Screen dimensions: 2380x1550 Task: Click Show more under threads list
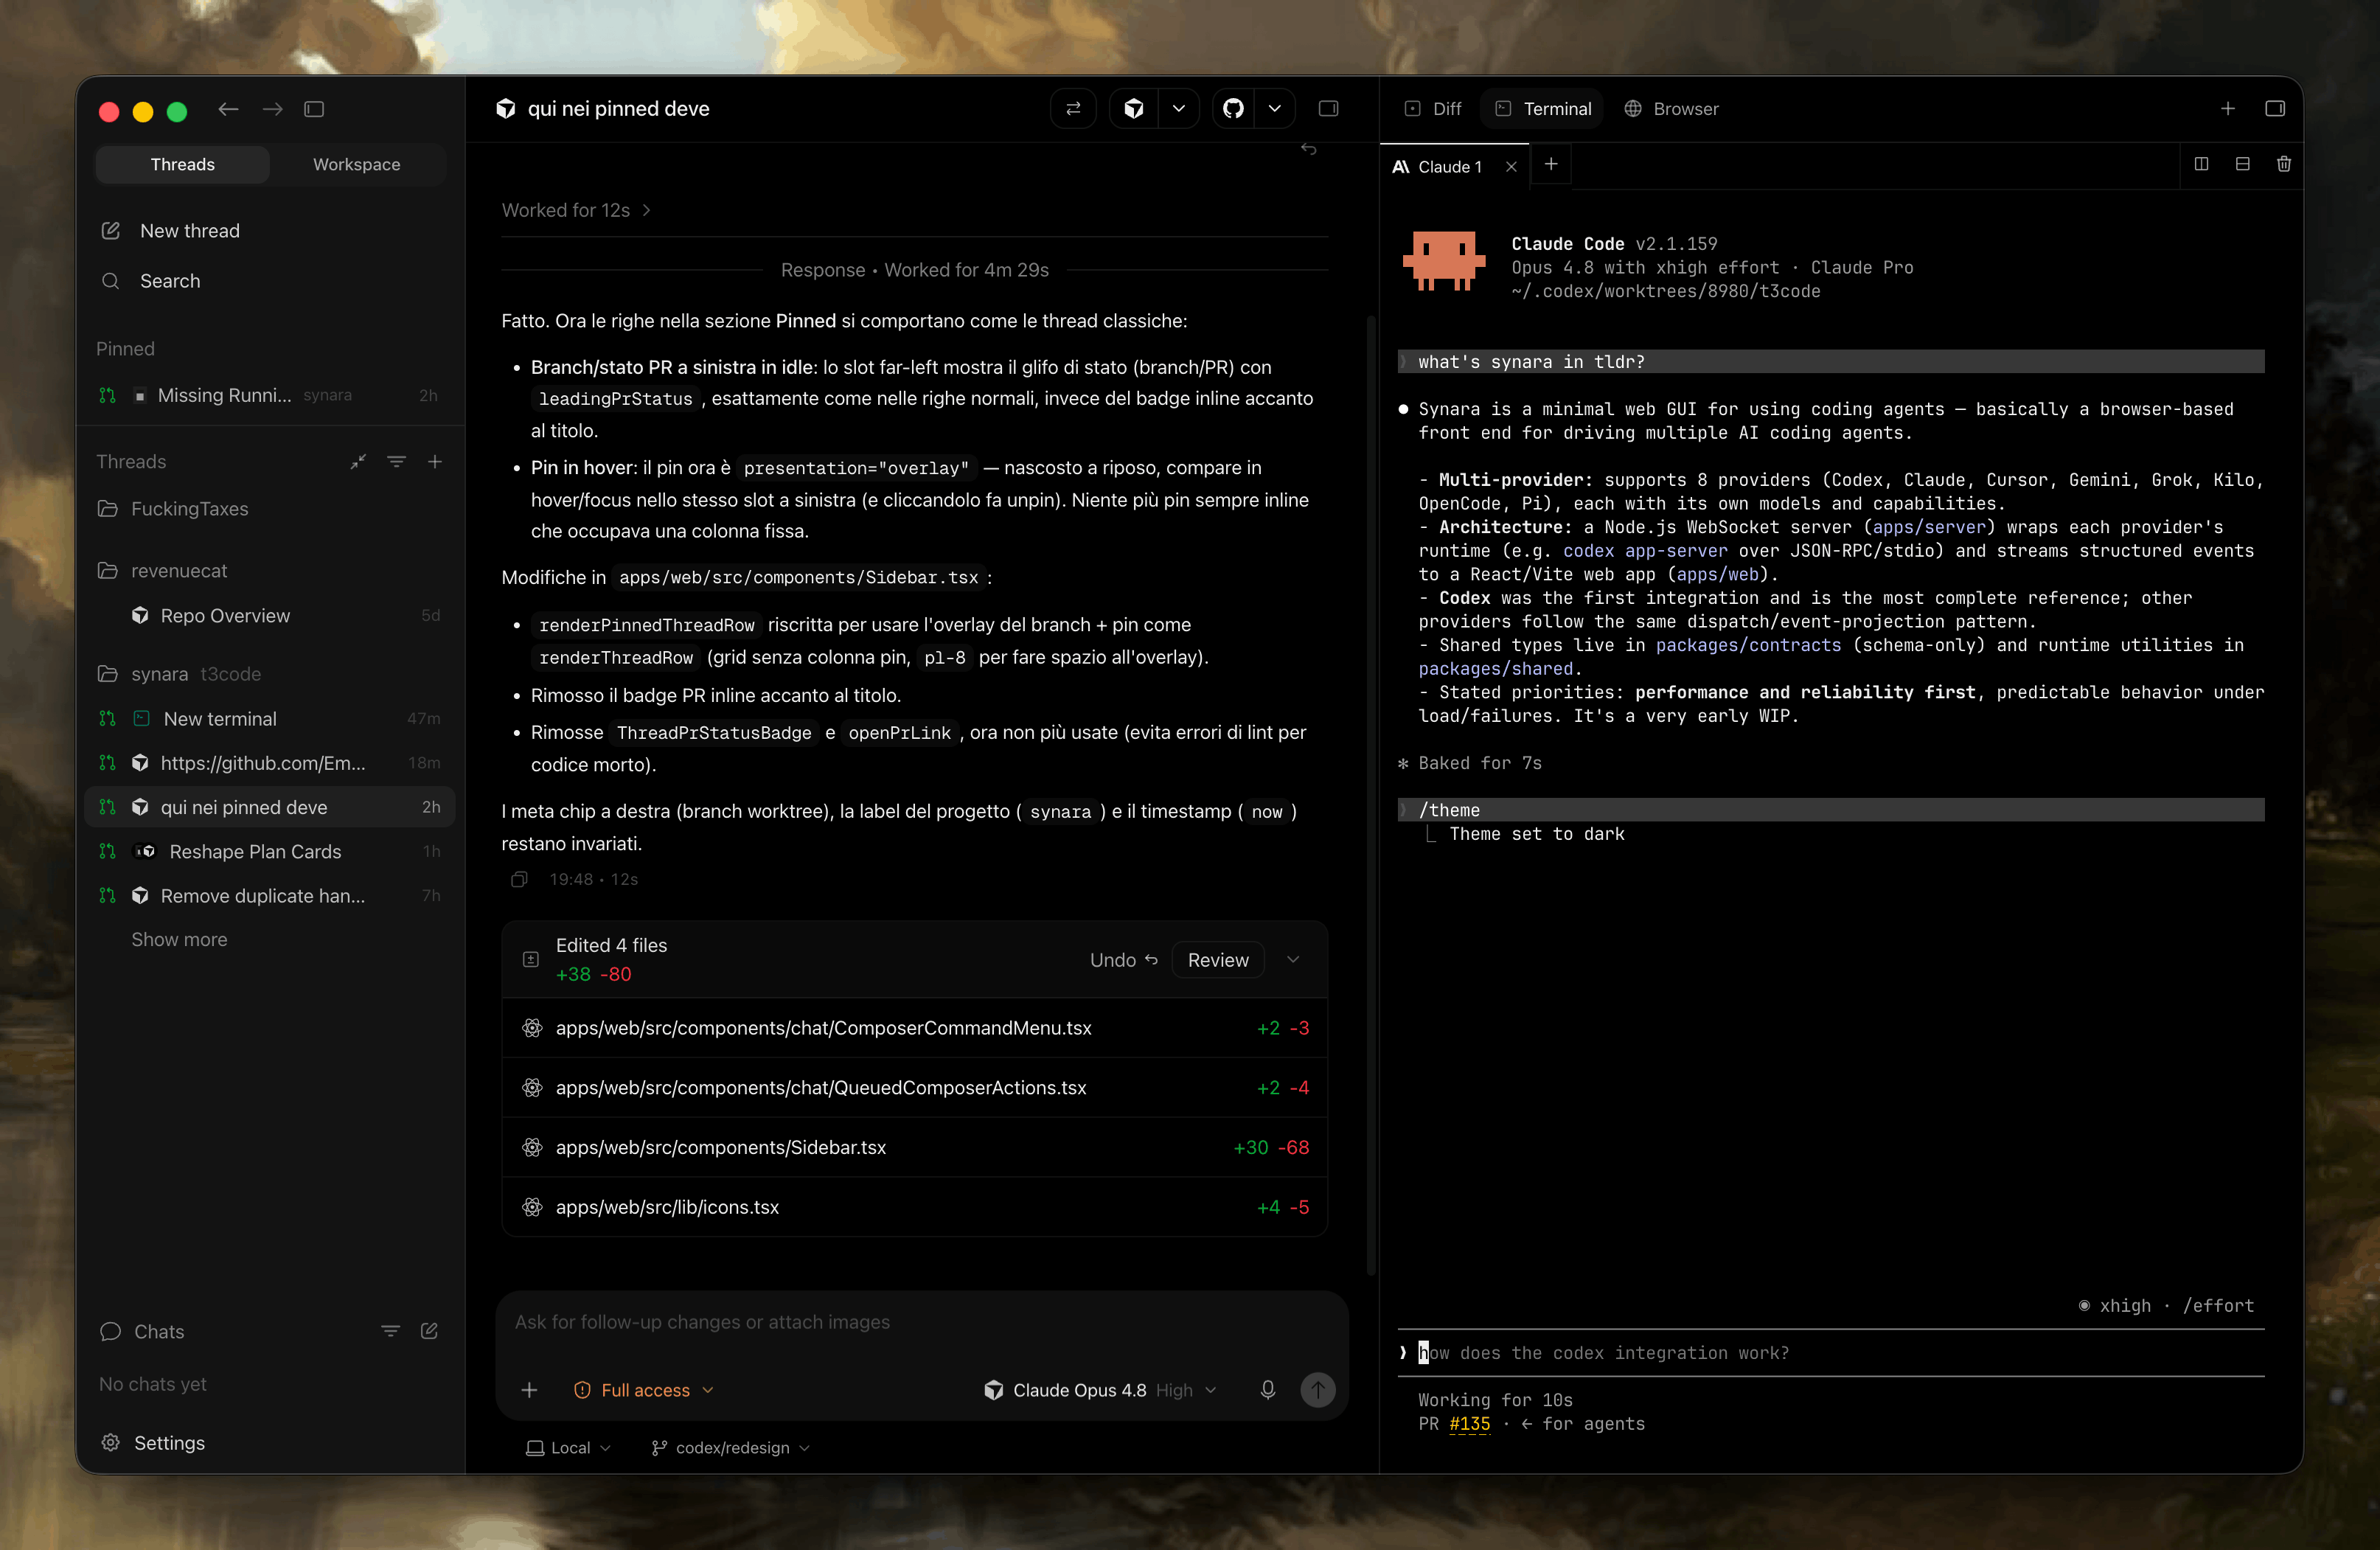(x=179, y=939)
